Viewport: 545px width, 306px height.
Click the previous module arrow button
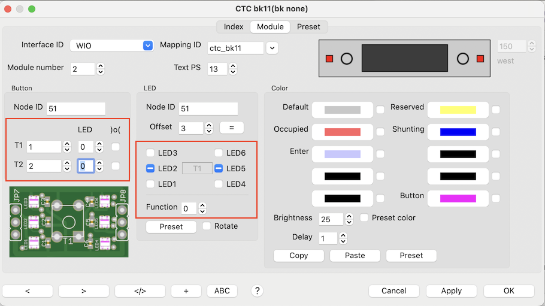tap(28, 291)
